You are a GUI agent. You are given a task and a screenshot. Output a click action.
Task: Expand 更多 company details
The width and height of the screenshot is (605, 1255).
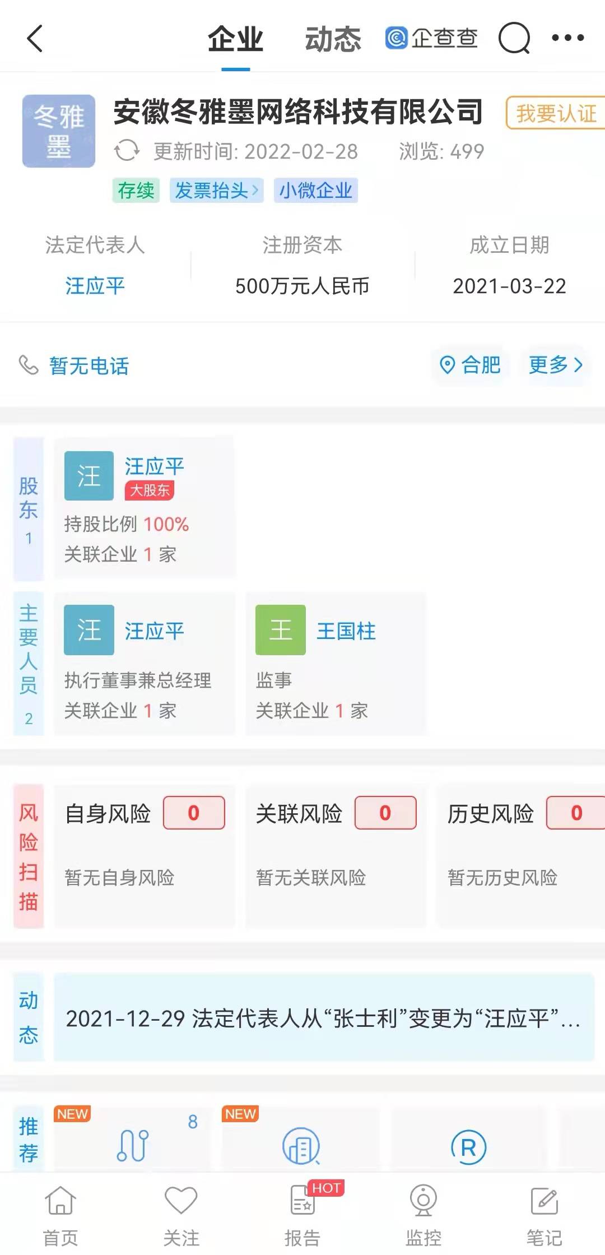tap(556, 365)
